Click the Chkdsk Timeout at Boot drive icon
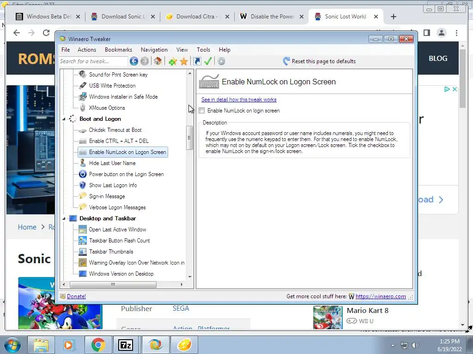Viewport: 473px width, 354px height. (x=82, y=130)
